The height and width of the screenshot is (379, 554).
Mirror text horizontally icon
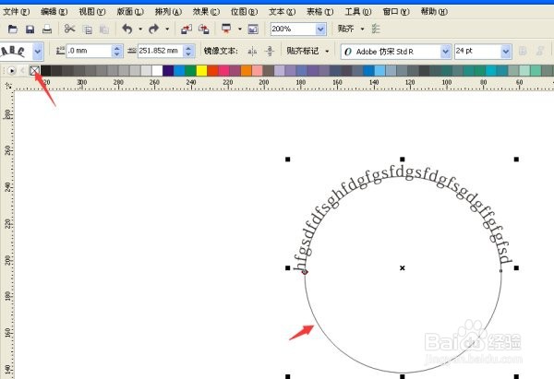[252, 52]
